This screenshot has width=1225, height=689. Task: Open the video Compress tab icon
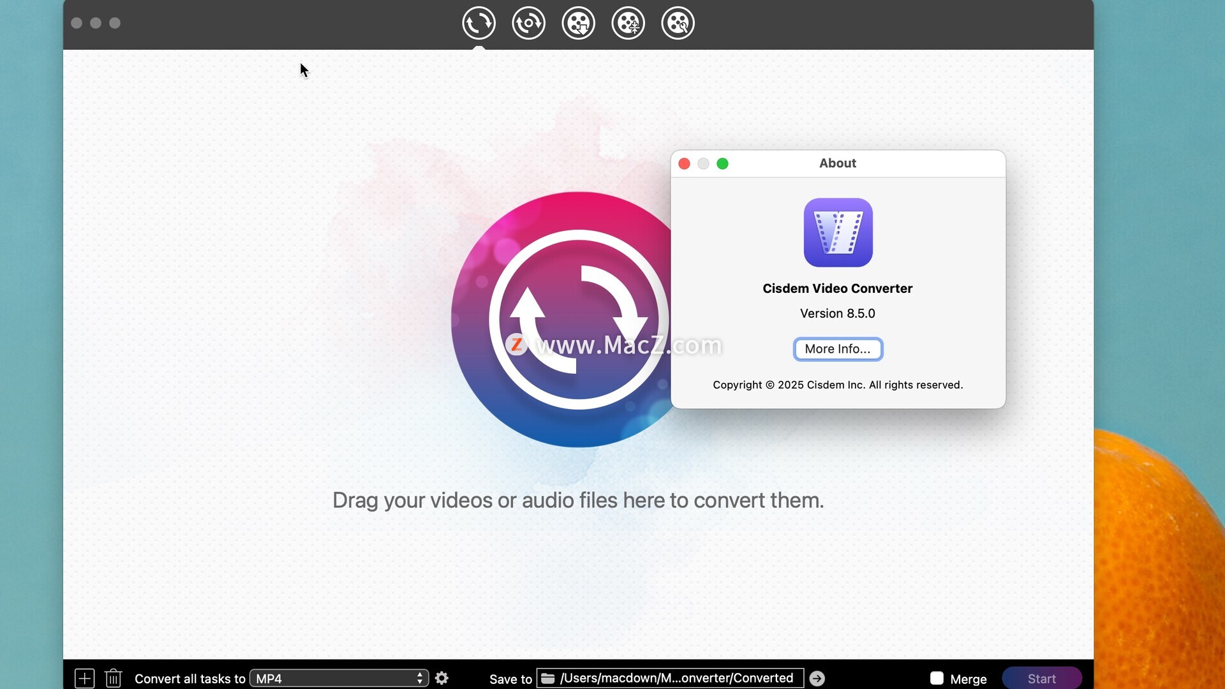[628, 24]
